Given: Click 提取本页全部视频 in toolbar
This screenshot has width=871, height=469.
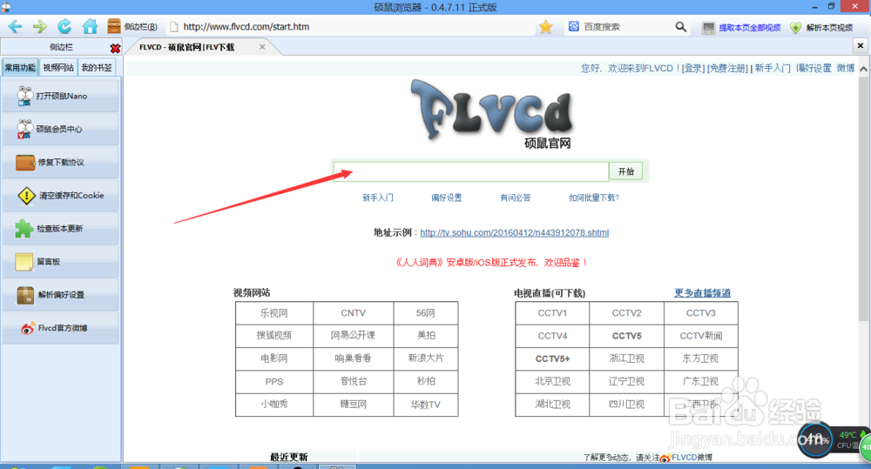Looking at the screenshot, I should 741,27.
